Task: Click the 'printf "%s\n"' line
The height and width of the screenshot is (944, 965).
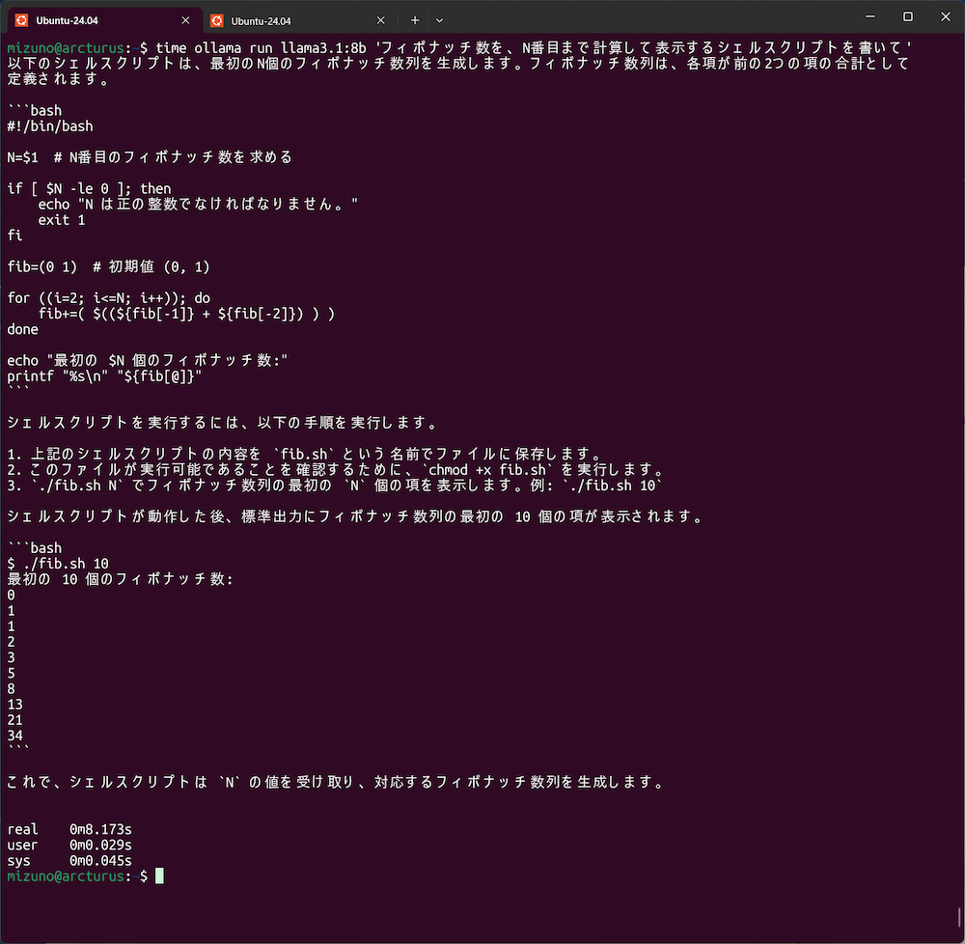Action: coord(104,376)
